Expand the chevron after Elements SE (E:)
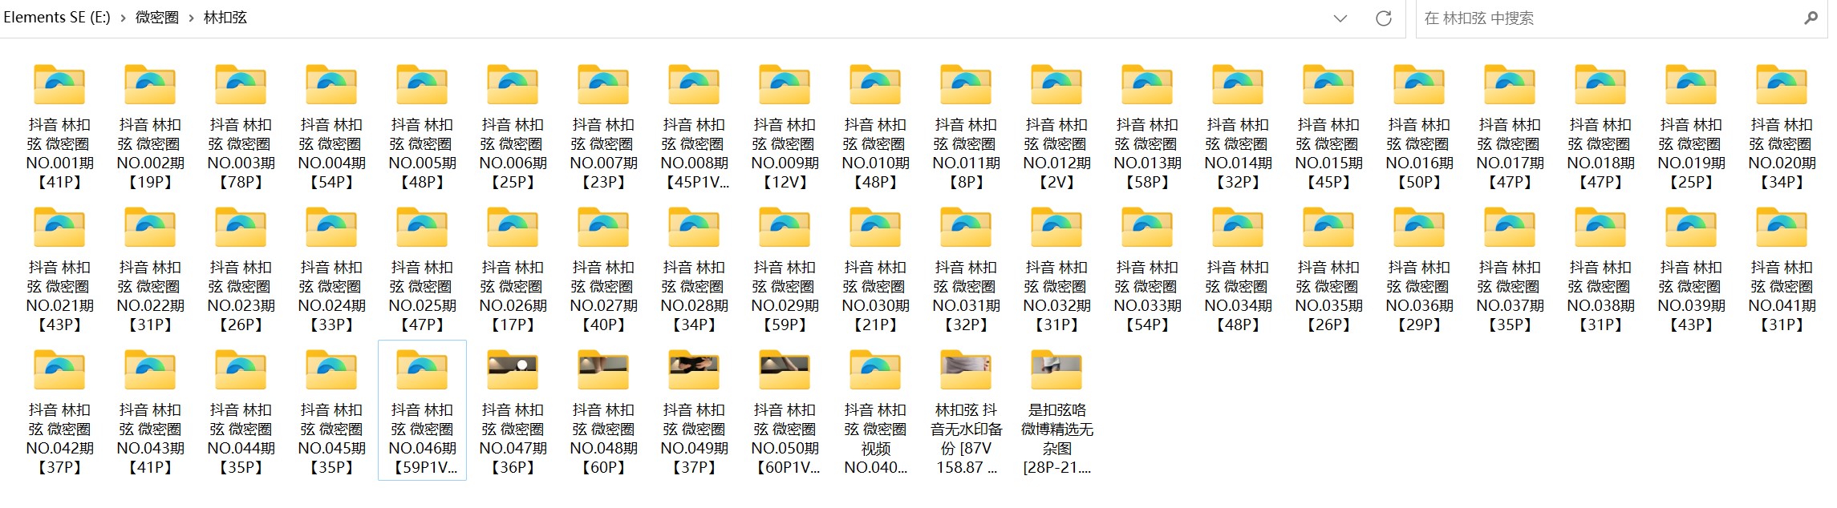 tap(123, 18)
